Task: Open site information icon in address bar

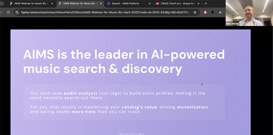Action: pos(17,12)
